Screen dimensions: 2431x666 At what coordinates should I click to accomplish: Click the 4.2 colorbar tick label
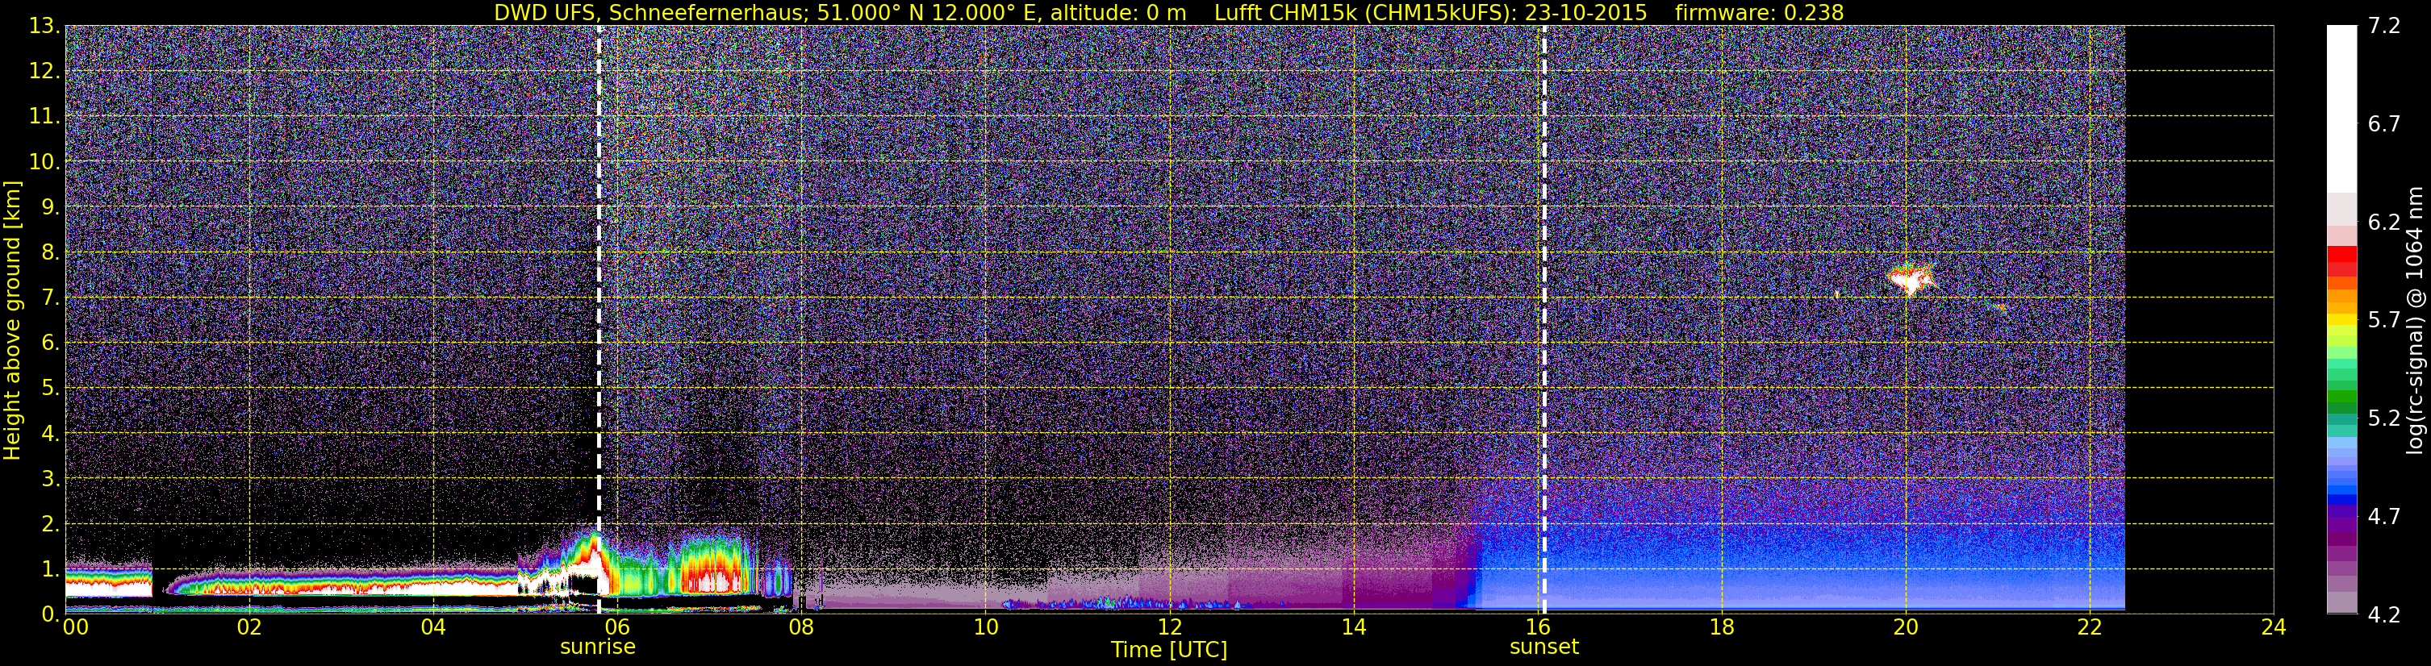(2384, 615)
